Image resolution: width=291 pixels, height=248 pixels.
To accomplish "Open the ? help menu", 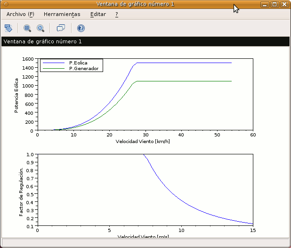I will (117, 14).
